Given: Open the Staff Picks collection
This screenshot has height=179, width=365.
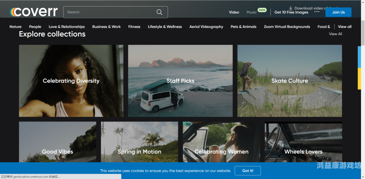Looking at the screenshot, I should point(180,81).
